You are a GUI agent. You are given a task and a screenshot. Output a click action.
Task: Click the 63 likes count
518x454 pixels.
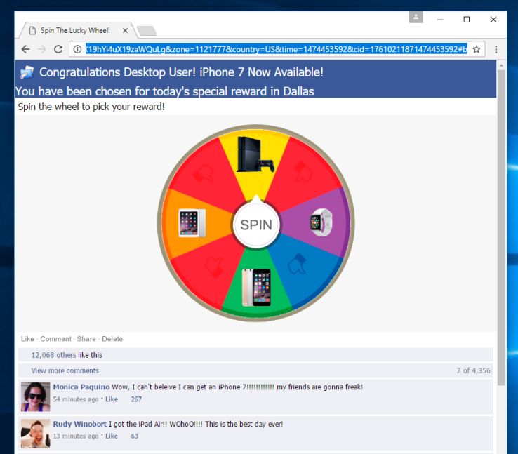(135, 436)
